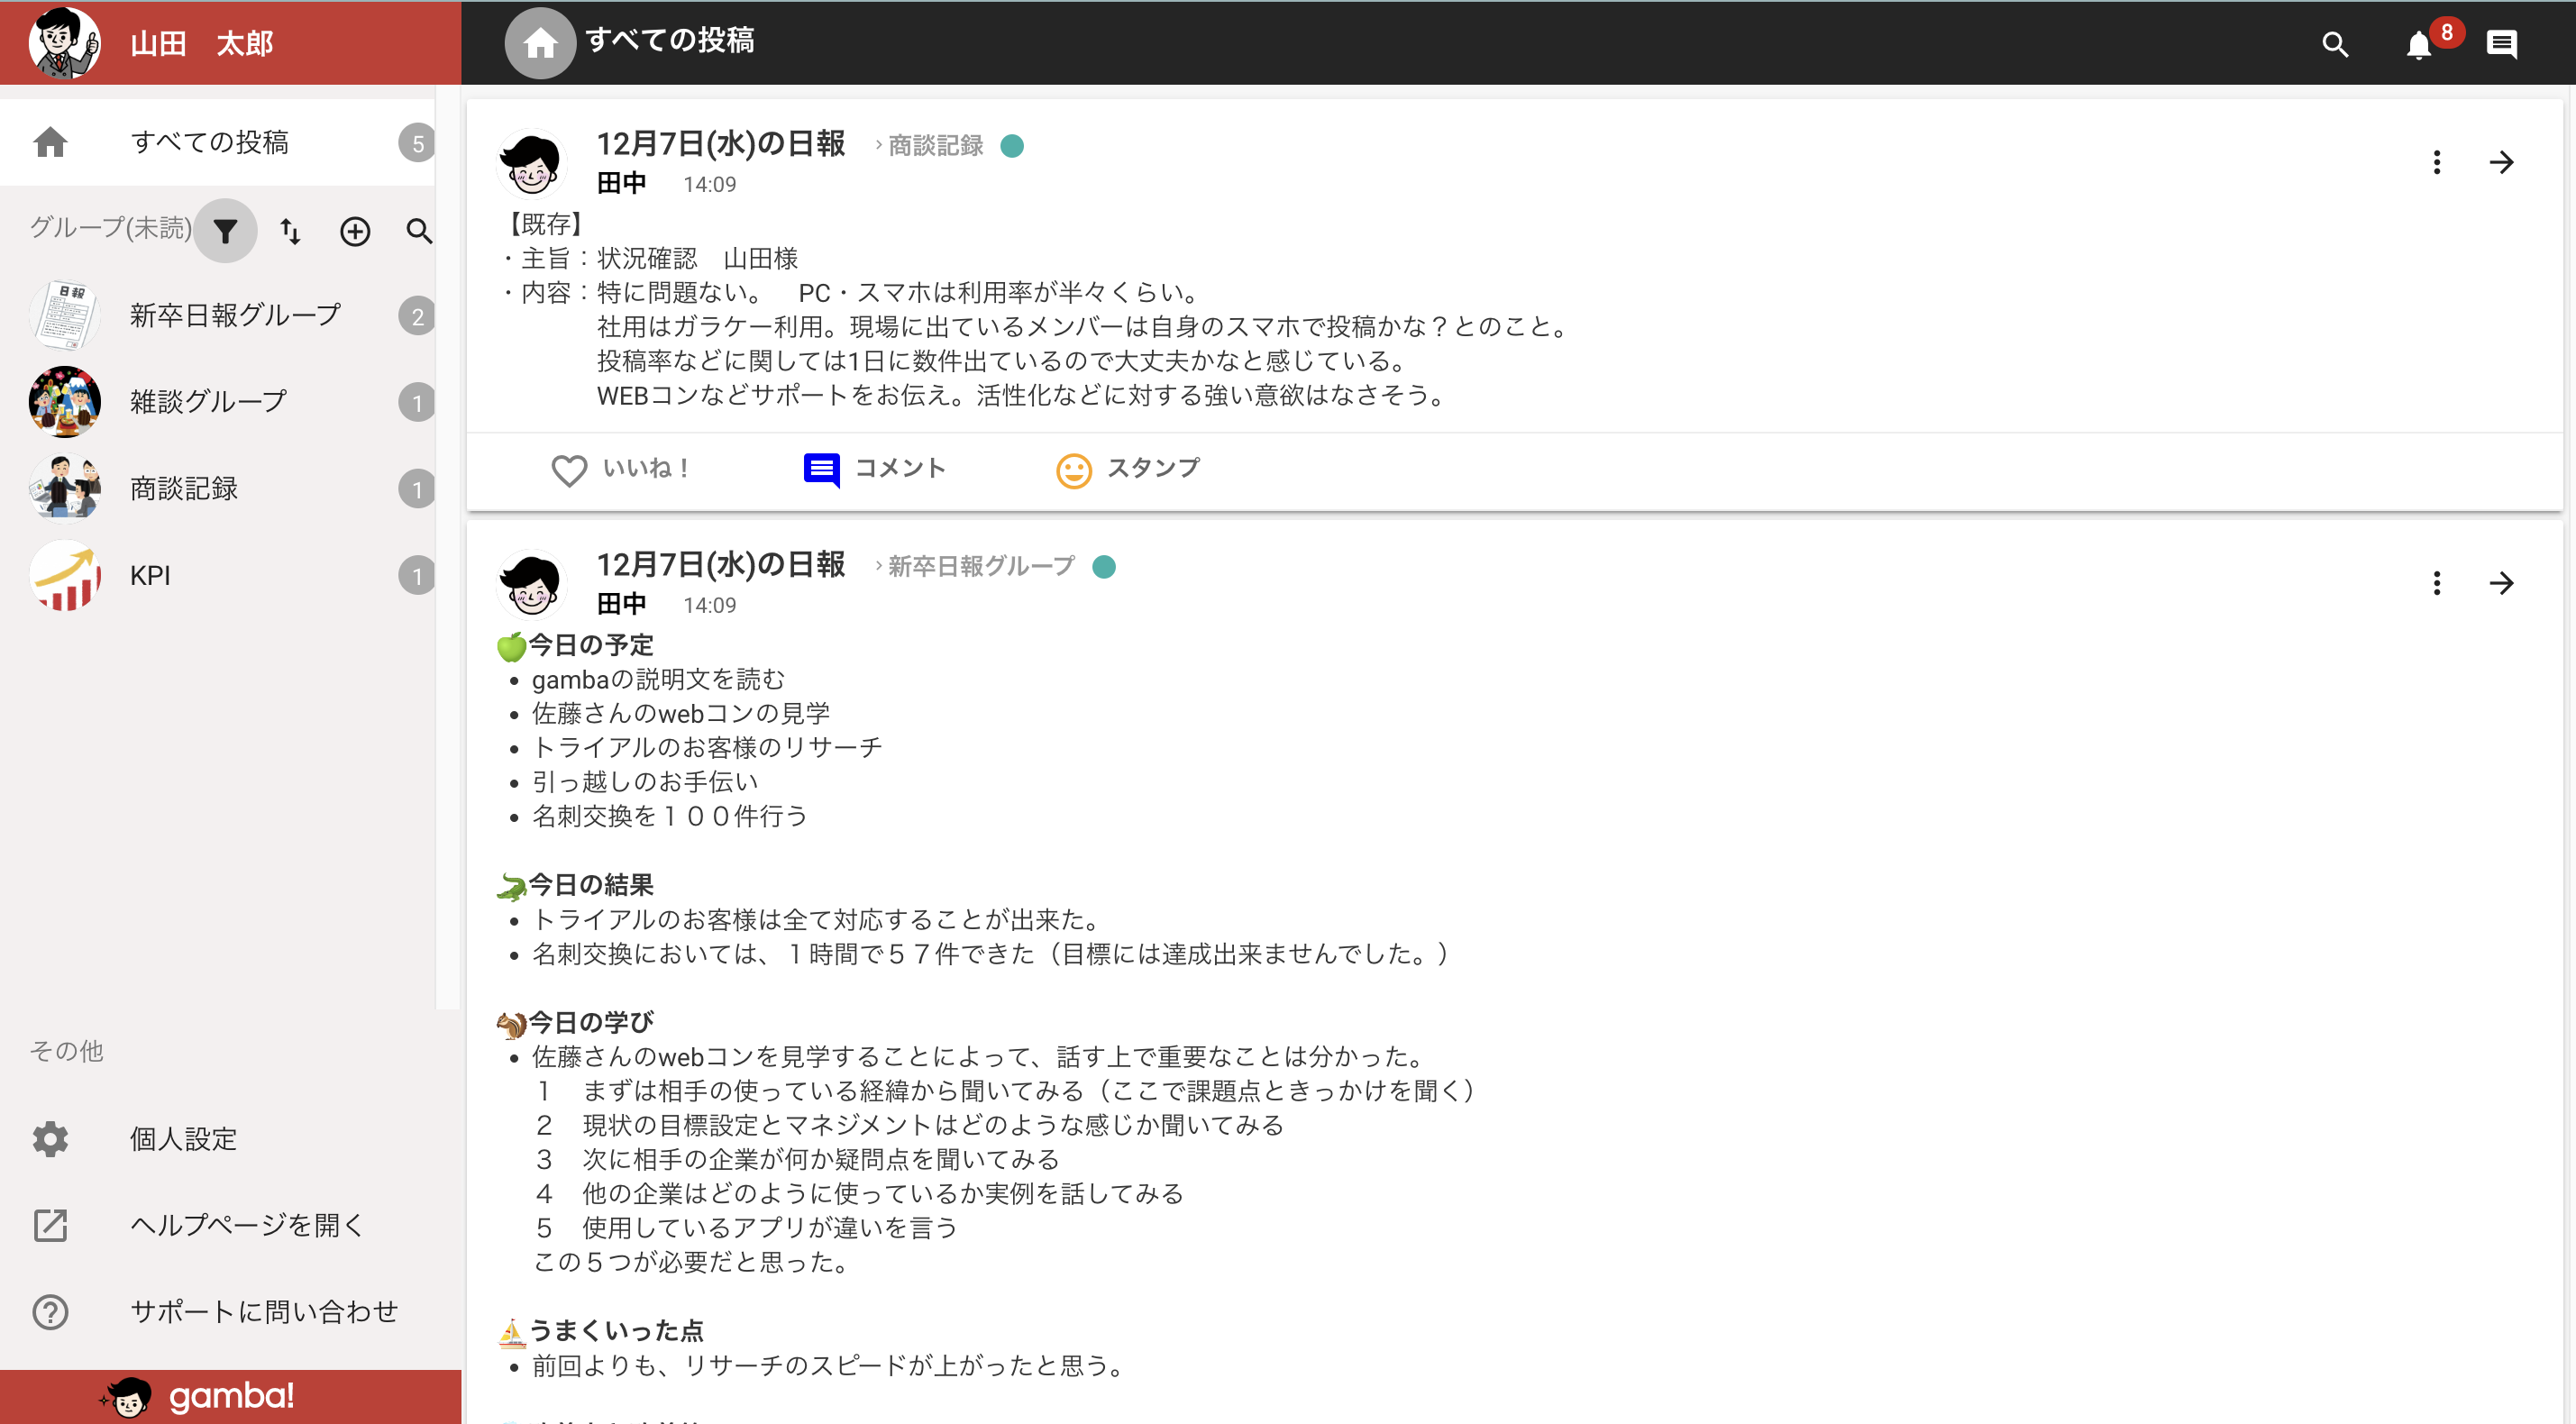This screenshot has height=1424, width=2576.
Task: Open KPI group in the sidebar
Action: pyautogui.click(x=218, y=575)
